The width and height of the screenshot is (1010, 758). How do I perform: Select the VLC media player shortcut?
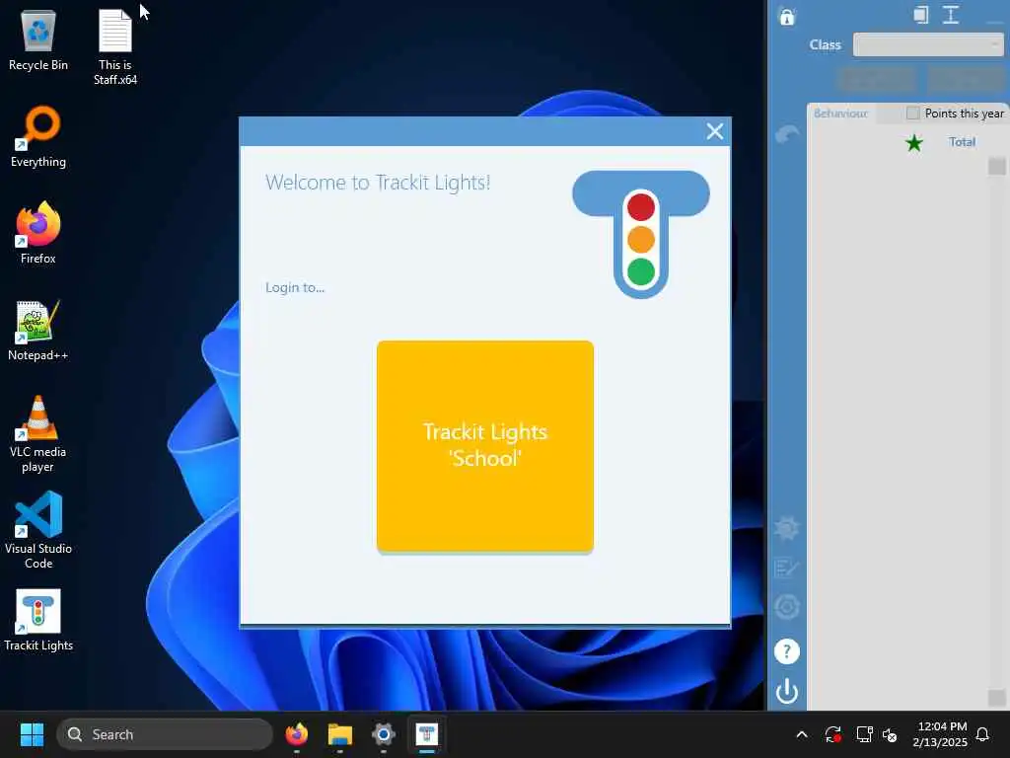click(38, 434)
